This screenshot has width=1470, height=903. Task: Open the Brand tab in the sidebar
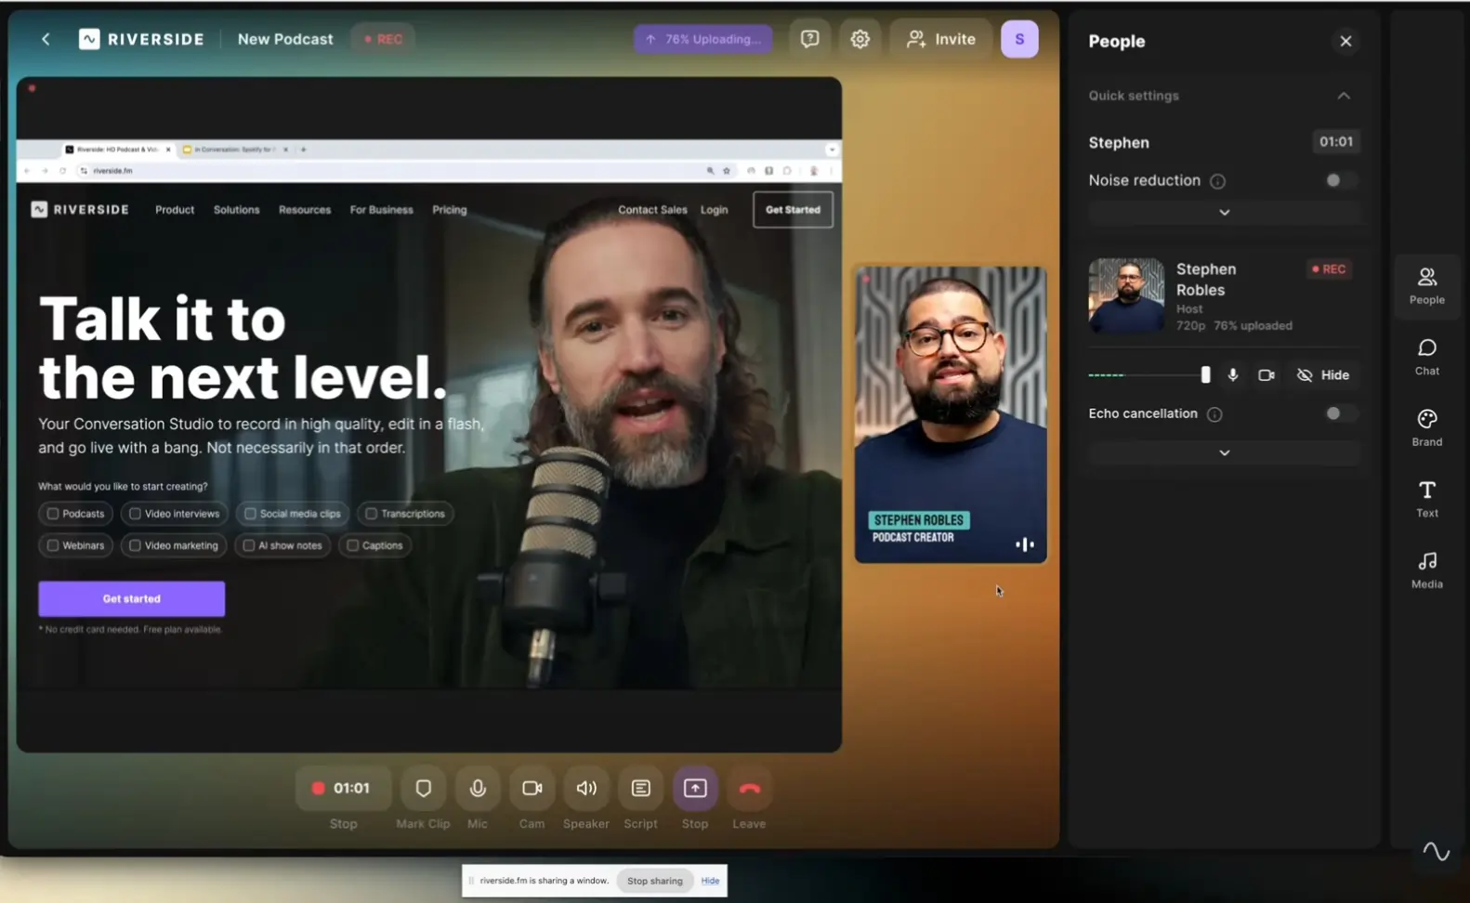click(x=1426, y=427)
